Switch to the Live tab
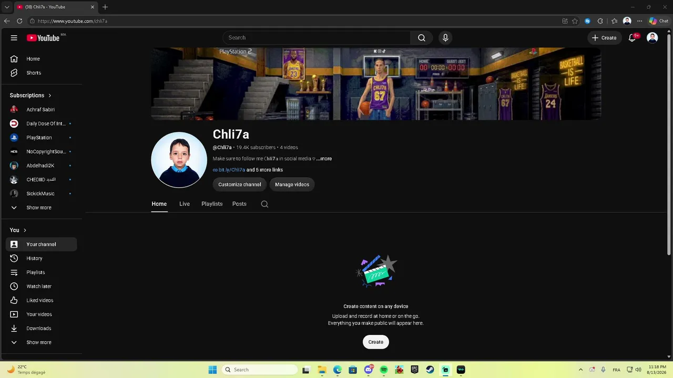This screenshot has width=673, height=378. (x=185, y=204)
